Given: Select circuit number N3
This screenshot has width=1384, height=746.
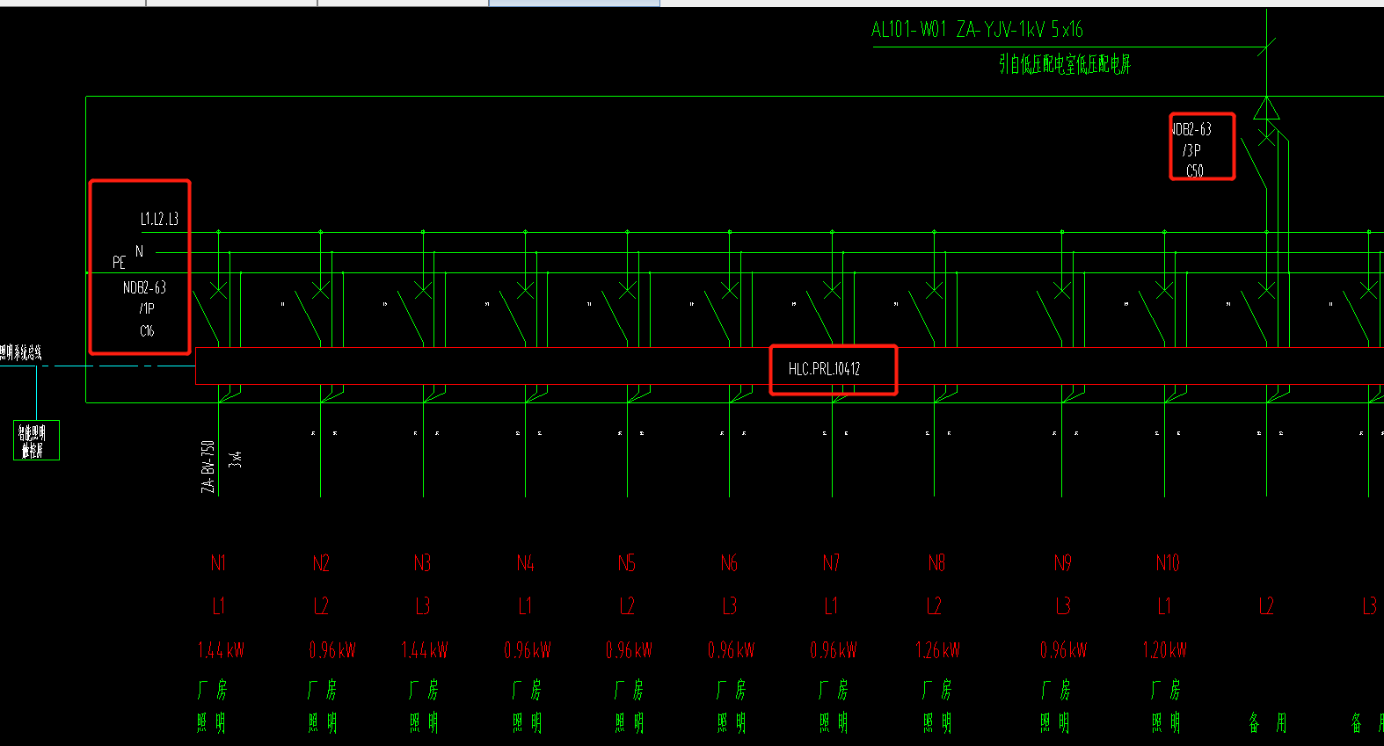Looking at the screenshot, I should coord(423,563).
